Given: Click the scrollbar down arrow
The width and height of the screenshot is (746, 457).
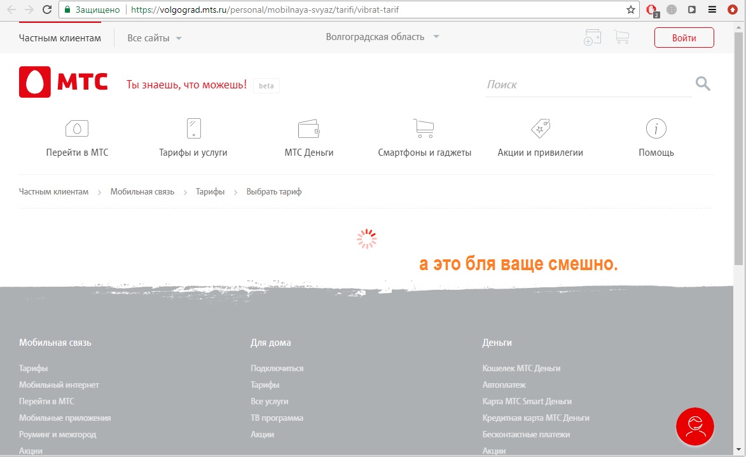Looking at the screenshot, I should tap(738, 449).
